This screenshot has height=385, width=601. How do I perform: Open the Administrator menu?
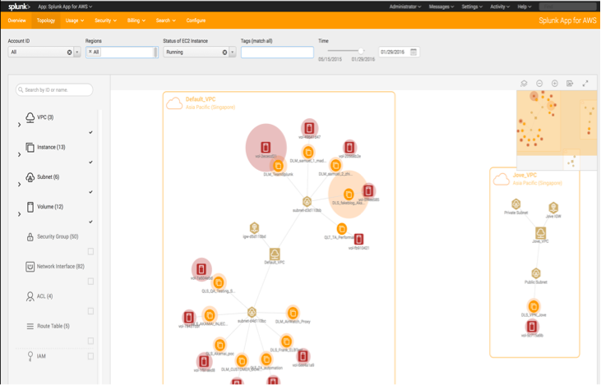(405, 7)
